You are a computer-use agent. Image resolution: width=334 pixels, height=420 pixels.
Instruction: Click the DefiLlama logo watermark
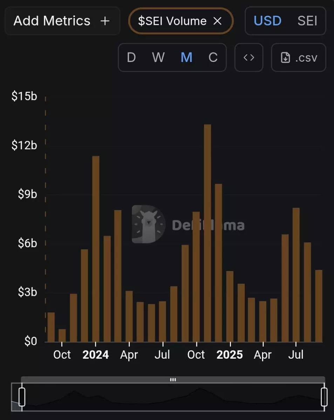(x=149, y=224)
